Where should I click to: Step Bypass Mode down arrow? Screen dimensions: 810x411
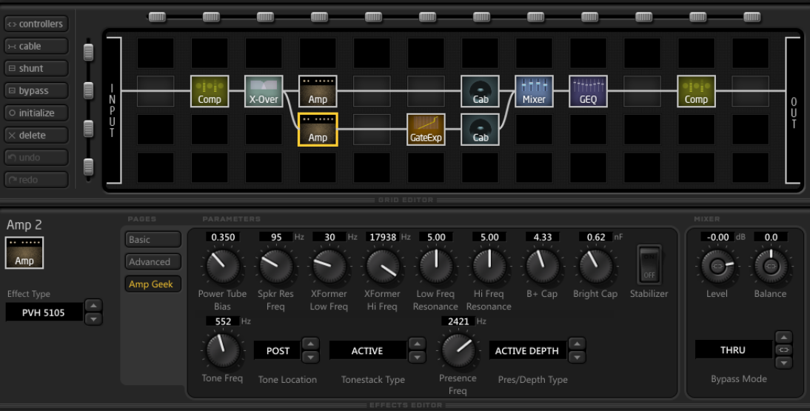point(783,363)
